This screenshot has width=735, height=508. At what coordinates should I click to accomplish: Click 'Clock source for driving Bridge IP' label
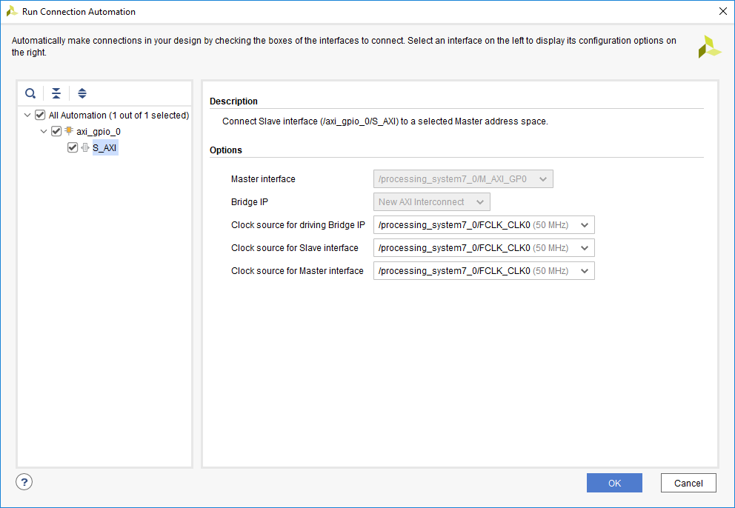click(298, 225)
